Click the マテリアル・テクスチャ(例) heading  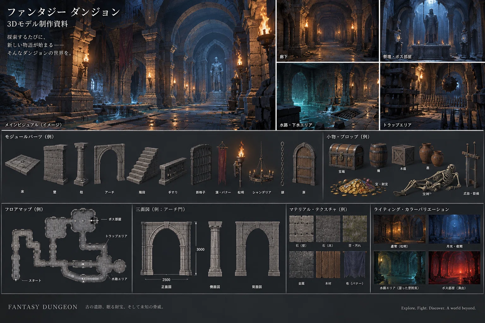318,209
